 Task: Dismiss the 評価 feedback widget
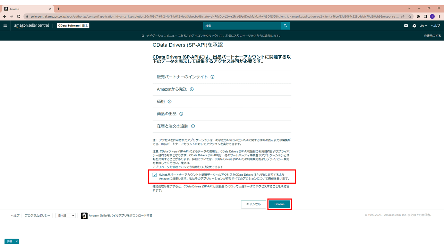16,241
